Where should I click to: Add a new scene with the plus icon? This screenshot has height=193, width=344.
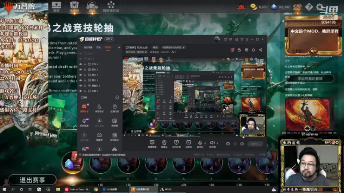pos(119,47)
